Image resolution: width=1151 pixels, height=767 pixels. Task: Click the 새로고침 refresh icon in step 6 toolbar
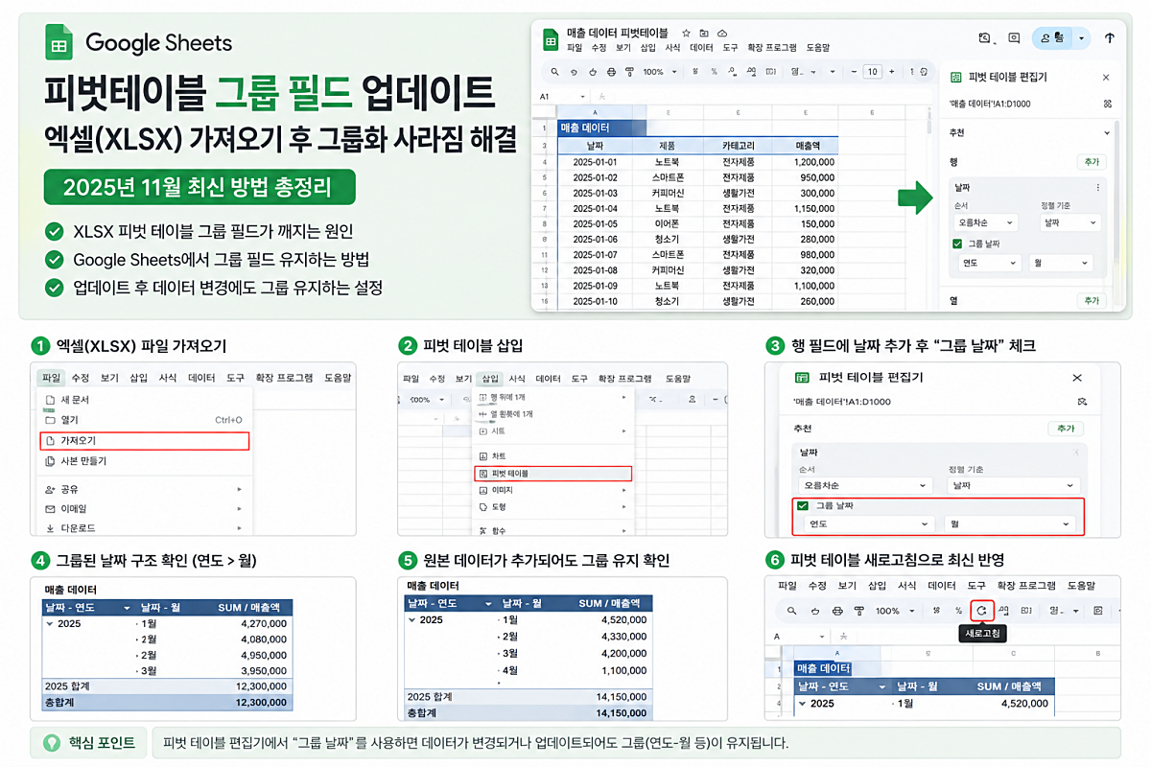981,610
